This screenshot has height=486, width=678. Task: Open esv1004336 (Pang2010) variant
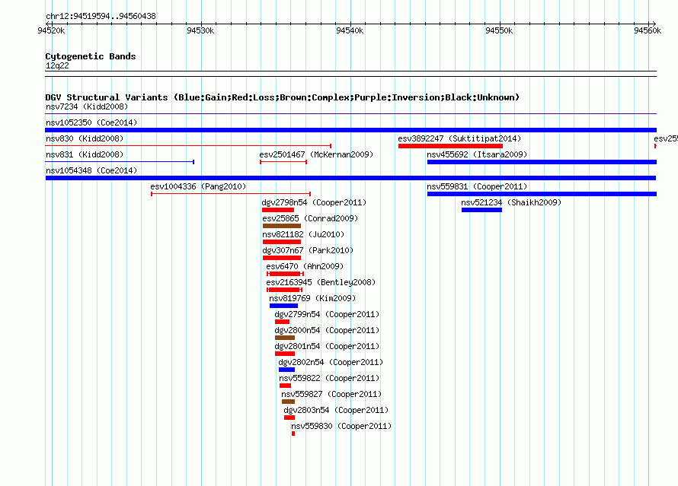click(x=198, y=186)
